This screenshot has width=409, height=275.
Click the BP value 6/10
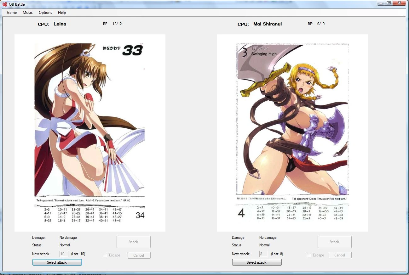pyautogui.click(x=321, y=24)
